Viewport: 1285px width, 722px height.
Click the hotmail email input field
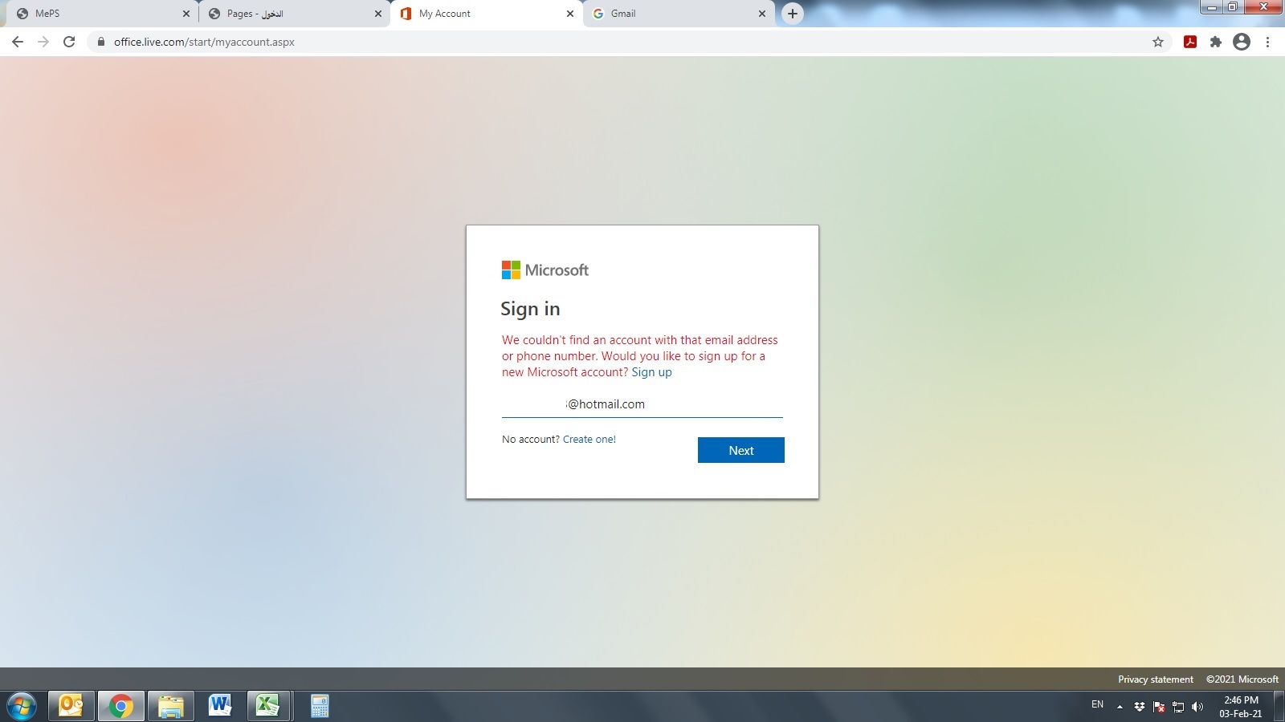(642, 404)
